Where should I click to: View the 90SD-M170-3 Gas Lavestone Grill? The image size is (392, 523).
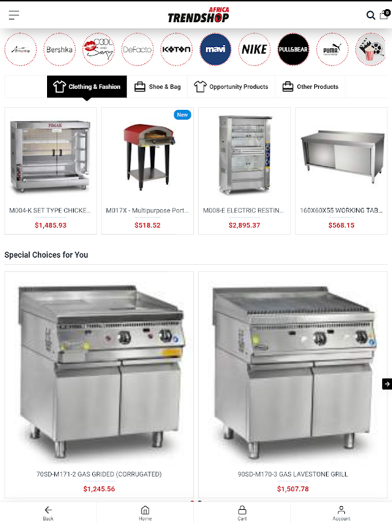tap(293, 474)
